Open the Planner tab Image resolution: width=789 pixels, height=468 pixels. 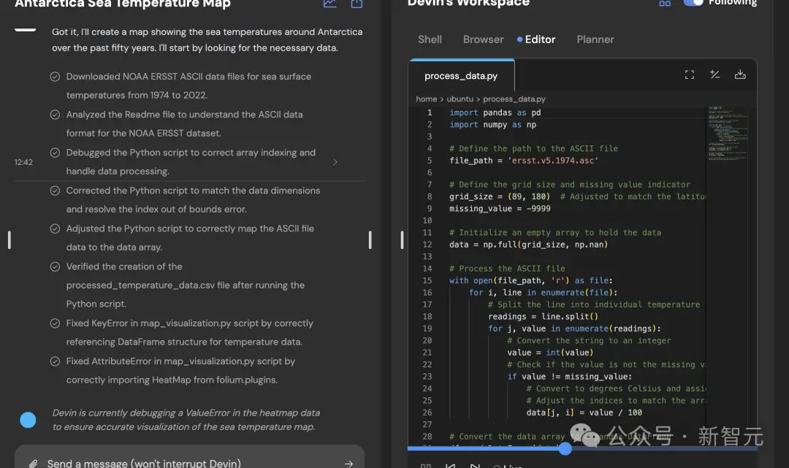tap(595, 39)
